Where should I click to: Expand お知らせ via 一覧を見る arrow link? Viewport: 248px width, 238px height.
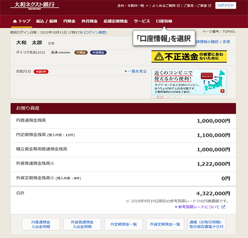pos(136,72)
